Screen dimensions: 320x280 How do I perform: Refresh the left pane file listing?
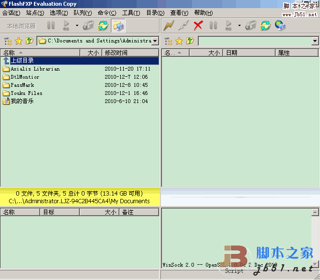pyautogui.click(x=103, y=26)
